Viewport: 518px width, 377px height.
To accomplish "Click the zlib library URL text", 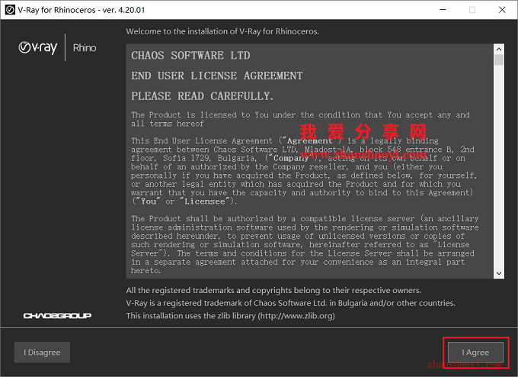I will (x=296, y=316).
